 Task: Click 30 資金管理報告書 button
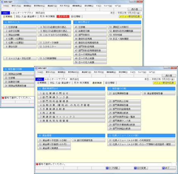coord(159,93)
